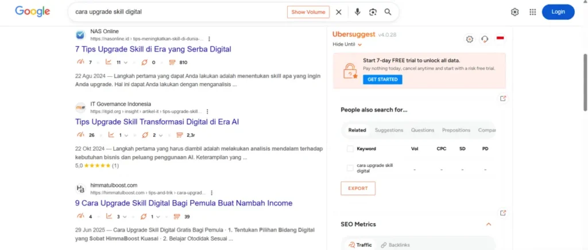Click the Show Volume button
Viewport: 588px width, 250px height.
point(308,12)
